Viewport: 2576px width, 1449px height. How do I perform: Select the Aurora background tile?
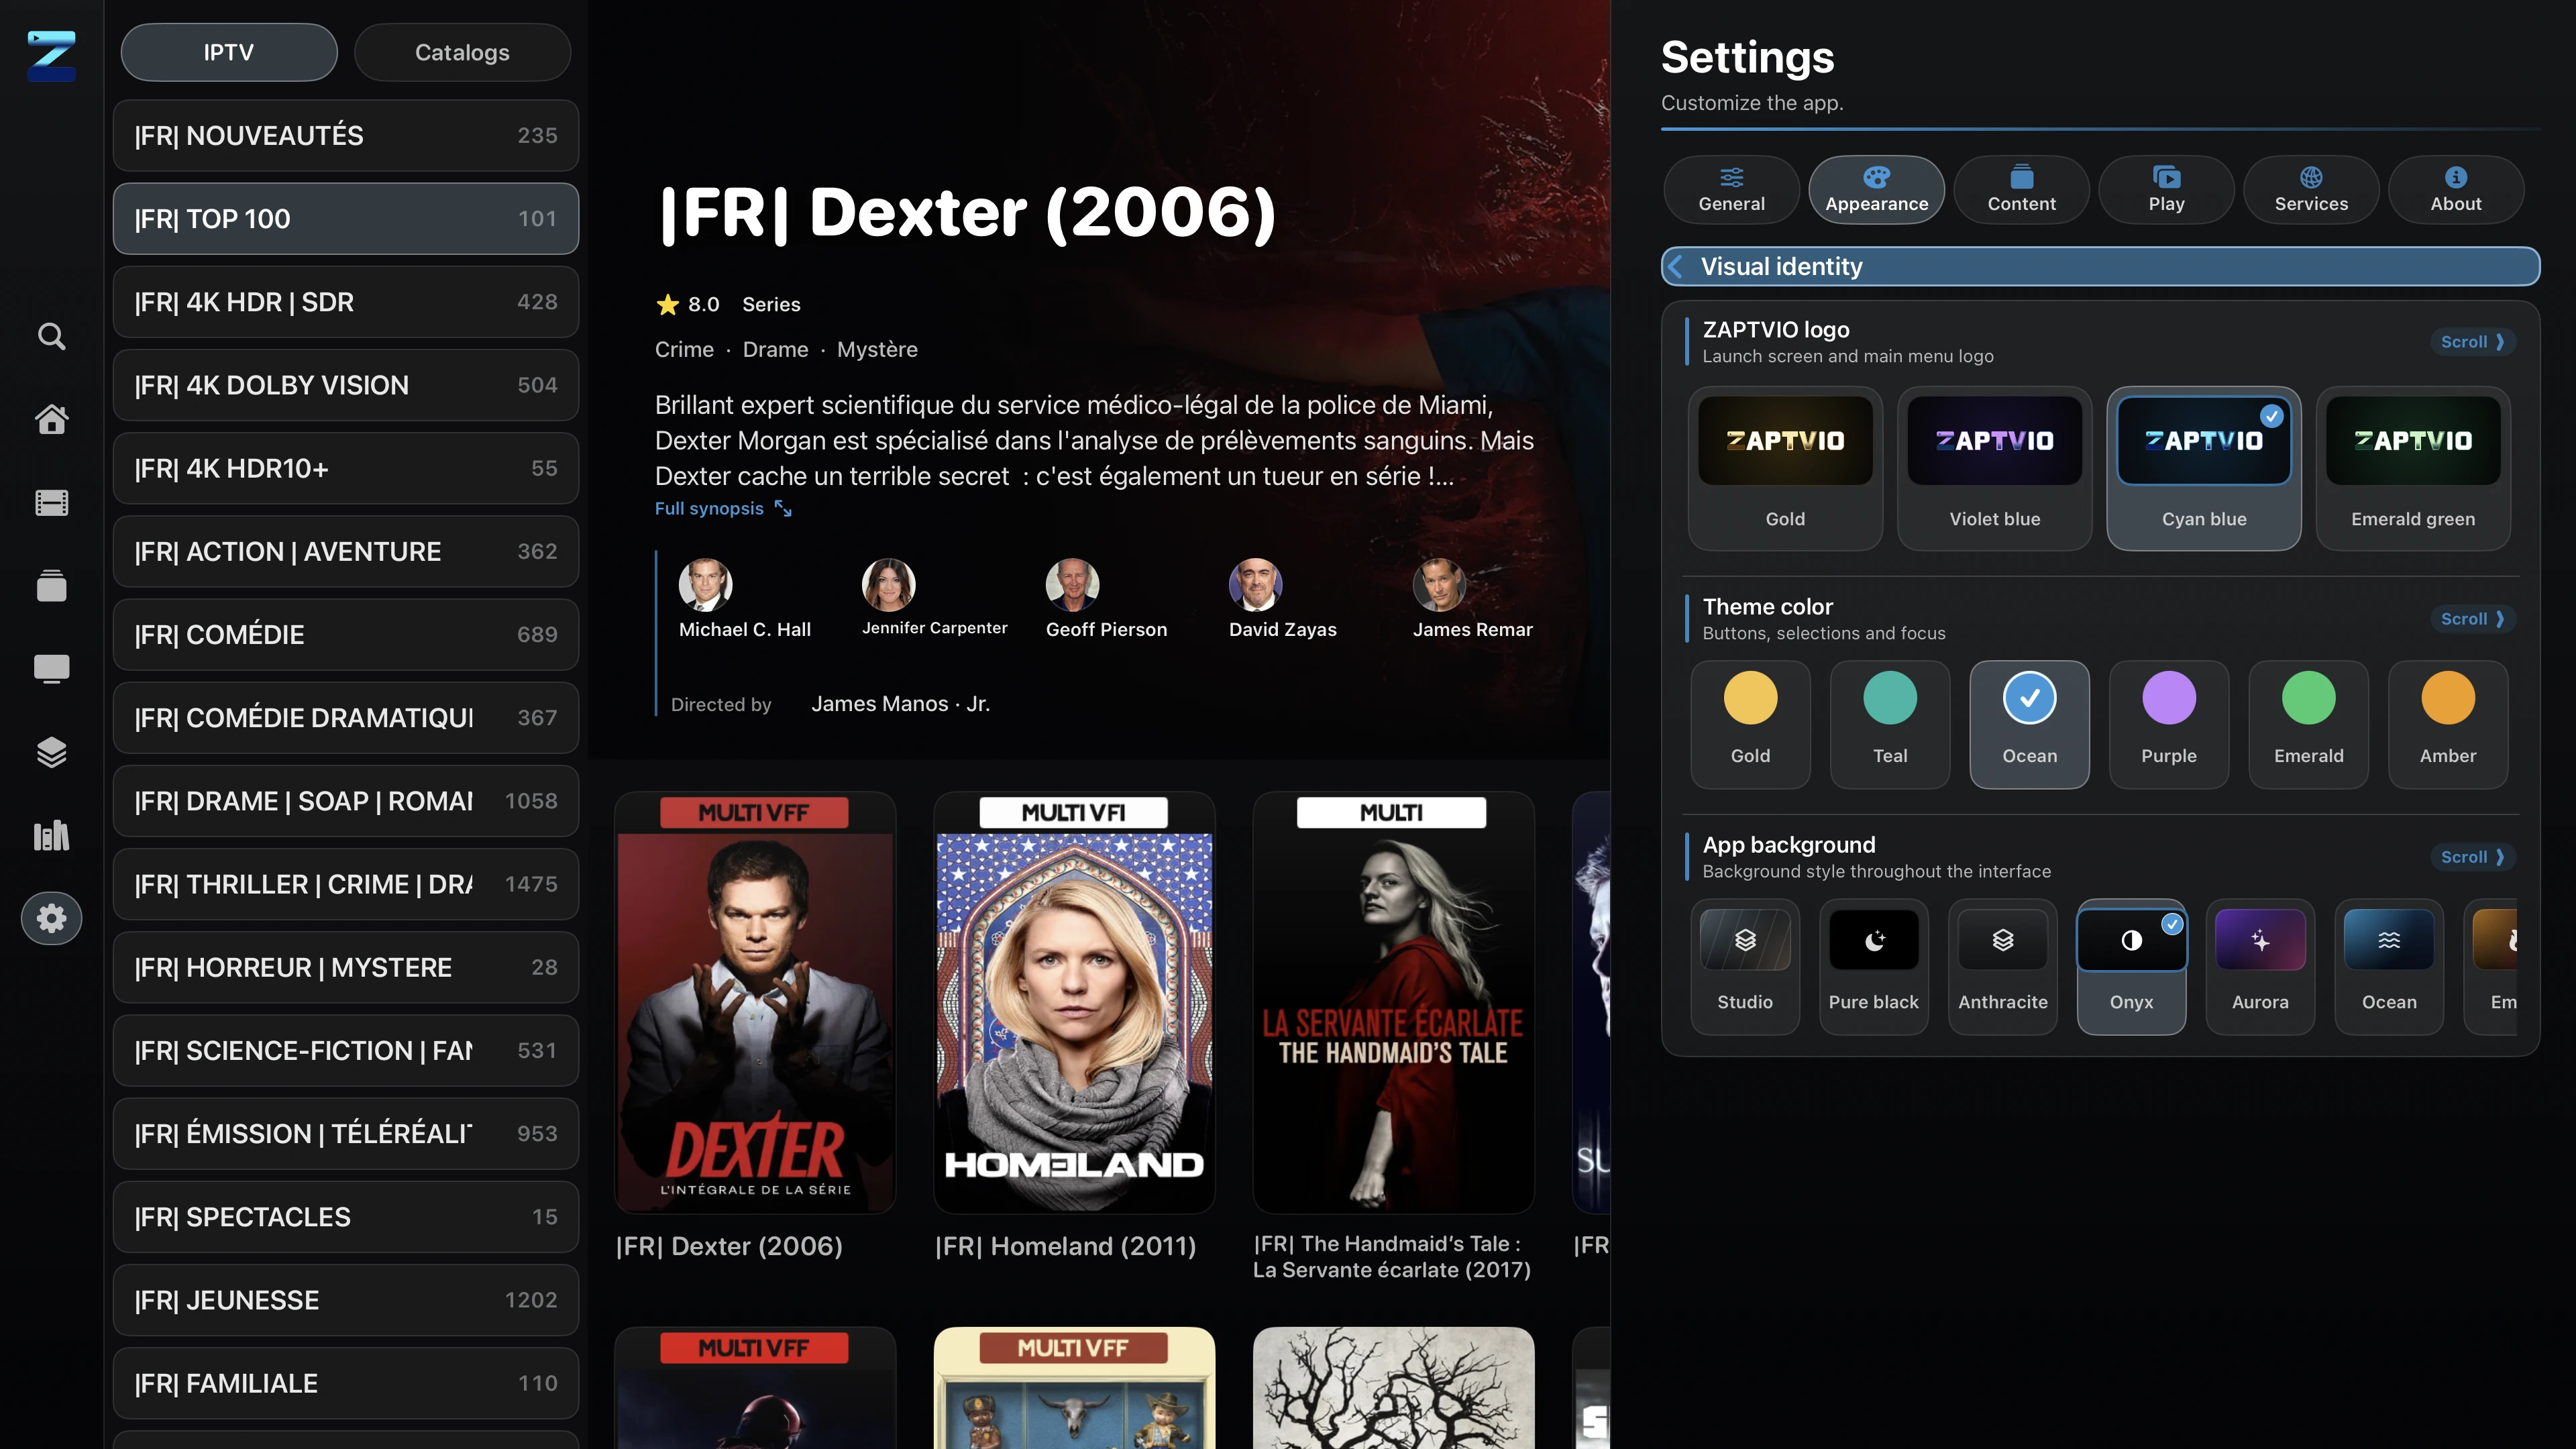[2260, 966]
